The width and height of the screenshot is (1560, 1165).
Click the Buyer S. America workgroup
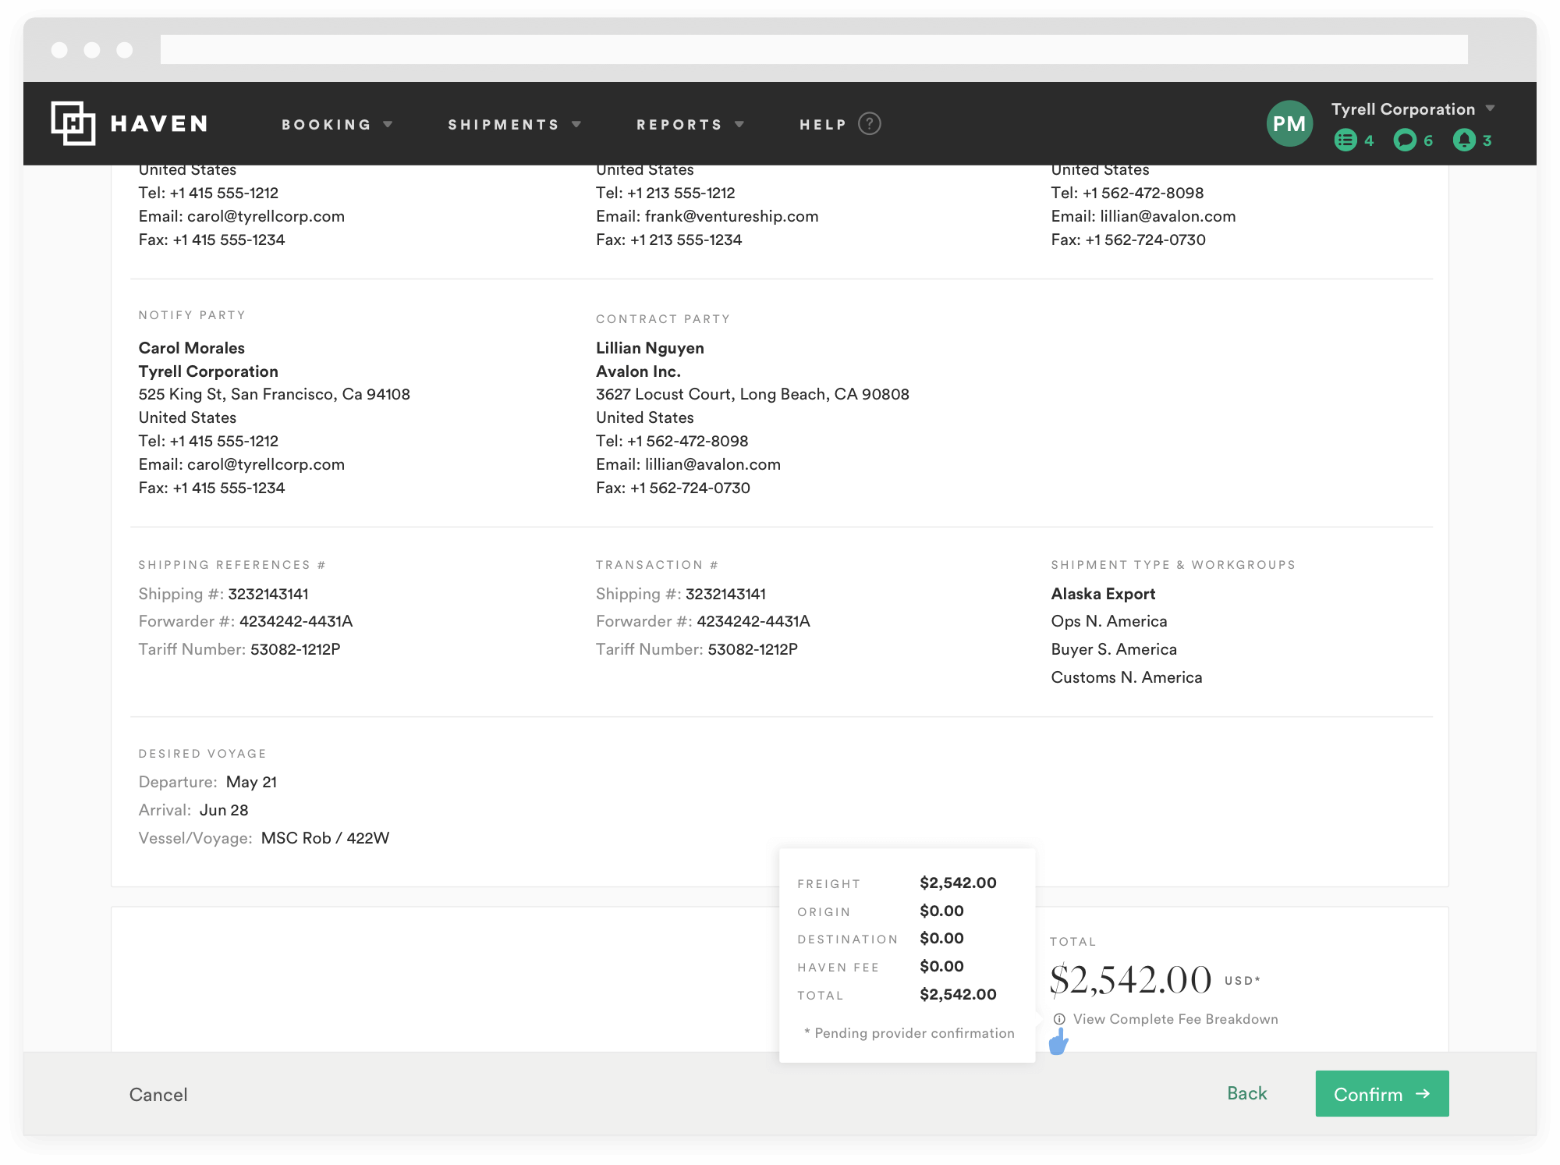click(x=1114, y=649)
